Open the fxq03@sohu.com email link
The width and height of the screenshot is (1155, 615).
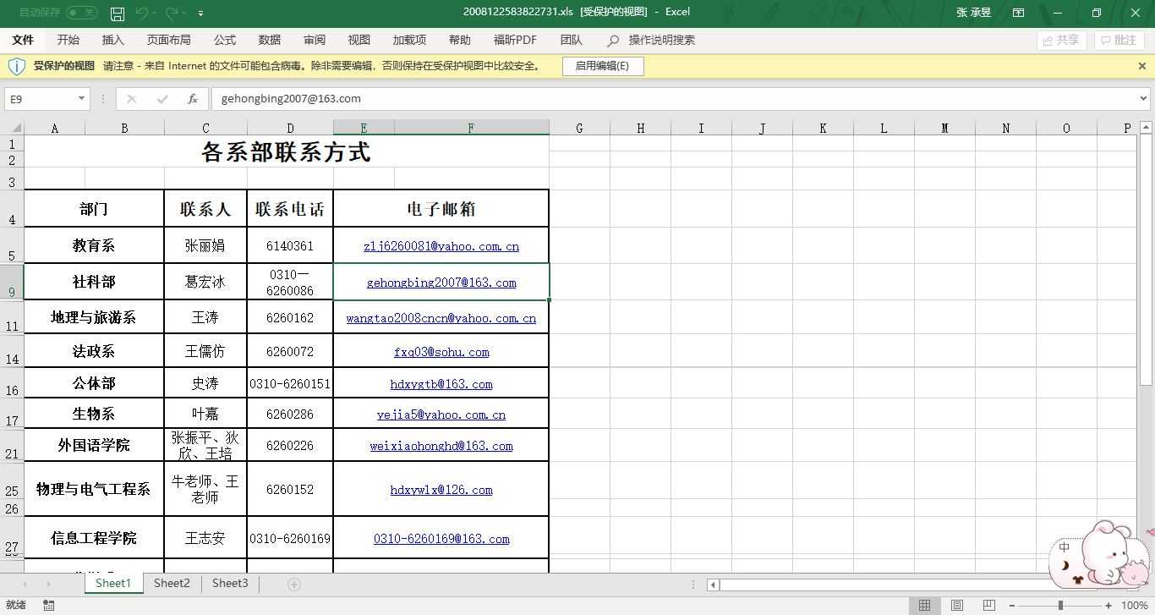pos(441,352)
